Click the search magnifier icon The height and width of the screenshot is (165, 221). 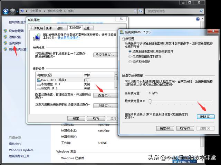pos(201,11)
